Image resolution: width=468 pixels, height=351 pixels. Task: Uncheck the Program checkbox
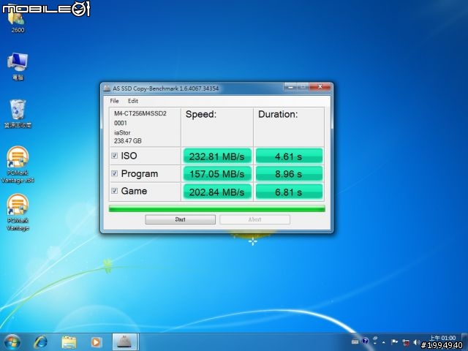pyautogui.click(x=115, y=173)
